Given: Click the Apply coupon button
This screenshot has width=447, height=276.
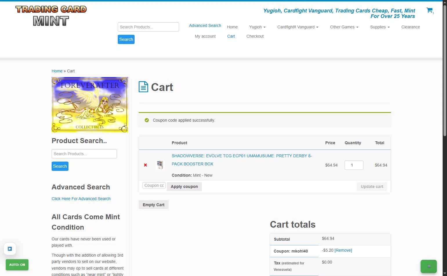Looking at the screenshot, I should pos(184,187).
